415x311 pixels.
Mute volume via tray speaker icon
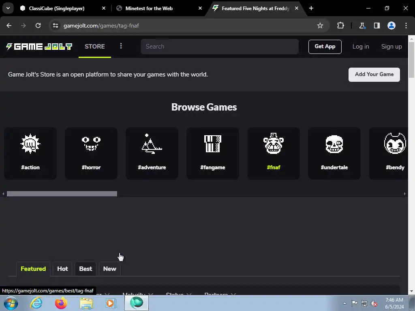coord(374,304)
